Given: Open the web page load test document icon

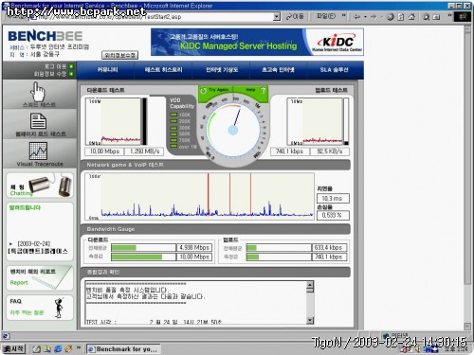Looking at the screenshot, I should pos(38,121).
